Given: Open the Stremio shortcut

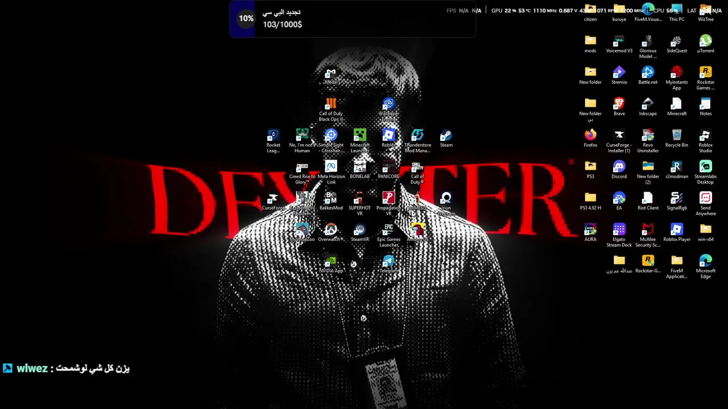Looking at the screenshot, I should [619, 74].
